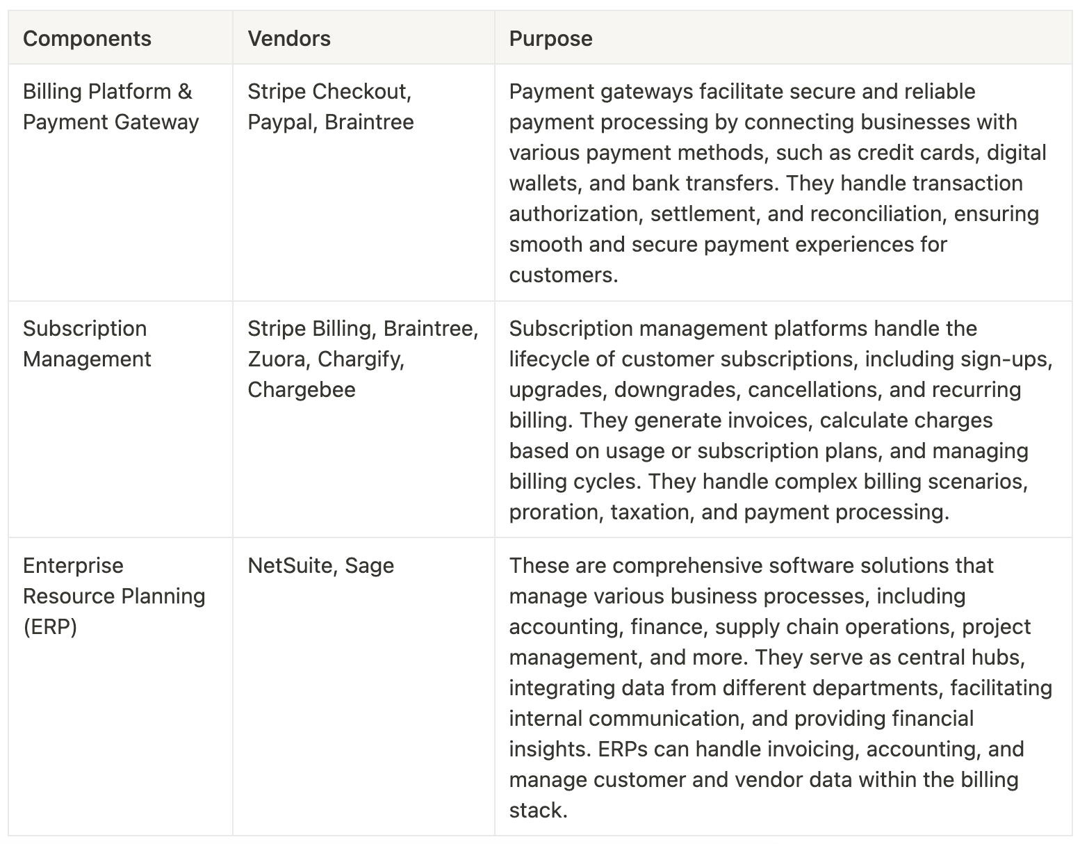1080x844 pixels.
Task: Click the Stripe Checkout vendor text
Action: click(329, 92)
